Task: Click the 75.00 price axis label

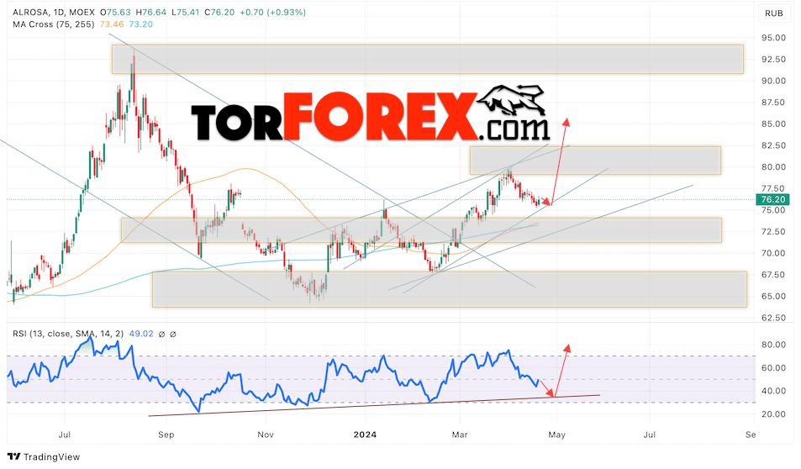Action: pyautogui.click(x=773, y=210)
